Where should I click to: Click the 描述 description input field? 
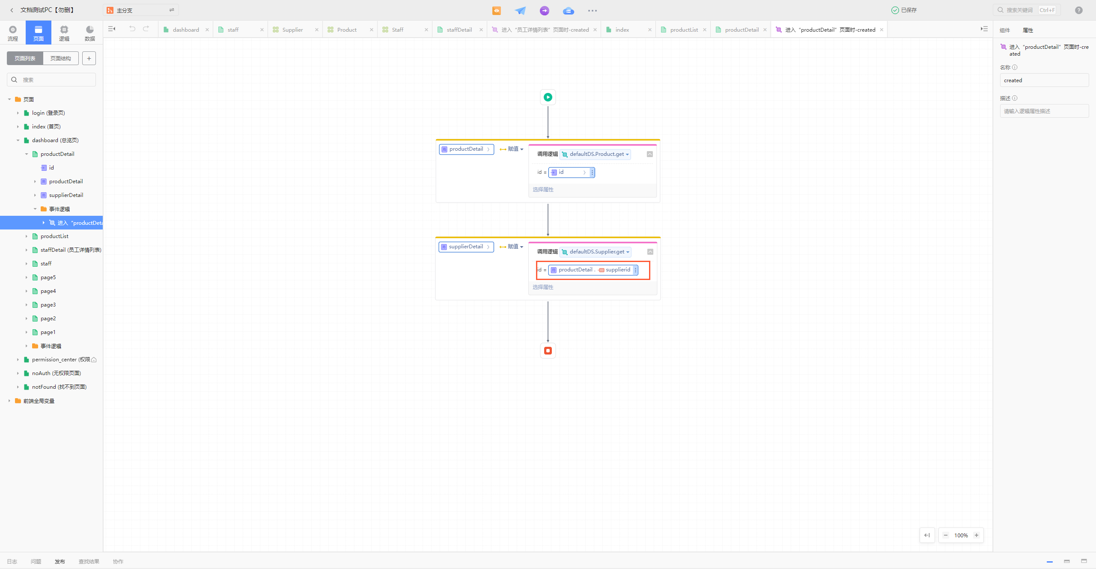(1044, 111)
